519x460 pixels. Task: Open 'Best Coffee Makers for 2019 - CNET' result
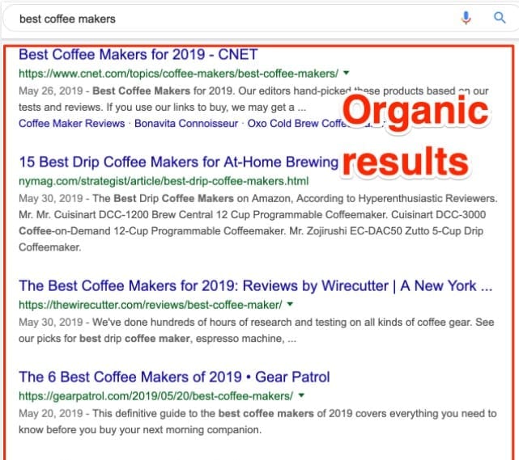[138, 55]
